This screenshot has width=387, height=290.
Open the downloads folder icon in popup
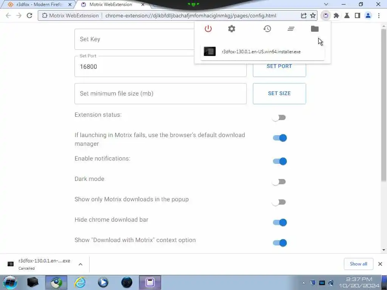coord(315,29)
